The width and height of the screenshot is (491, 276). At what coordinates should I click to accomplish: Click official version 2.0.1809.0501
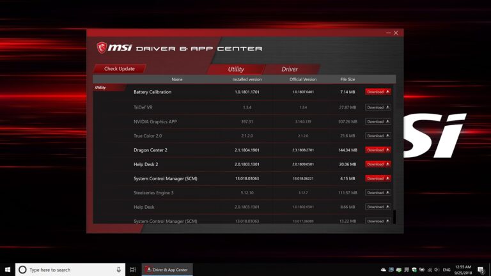click(303, 164)
